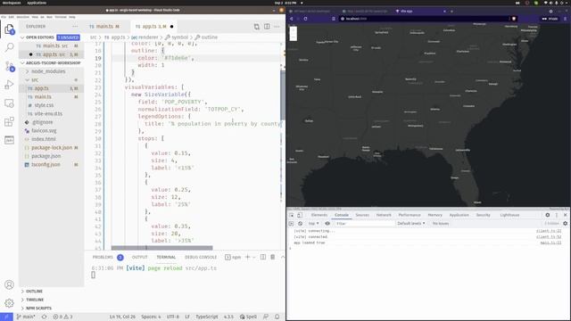Open Source Control view in activity bar
The image size is (571, 321).
(x=10, y=66)
